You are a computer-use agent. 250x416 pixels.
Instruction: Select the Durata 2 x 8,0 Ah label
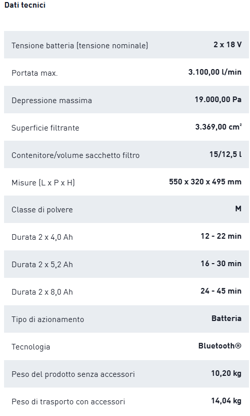click(x=42, y=292)
